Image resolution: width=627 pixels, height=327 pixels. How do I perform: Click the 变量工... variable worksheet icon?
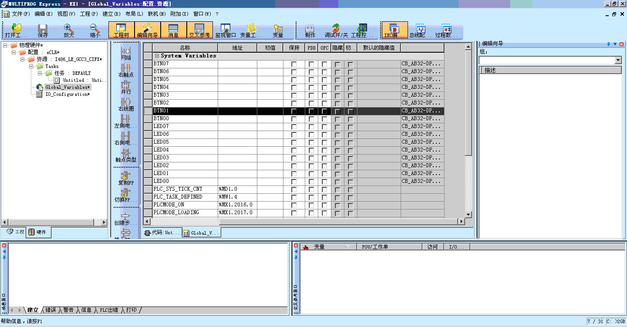tap(251, 30)
